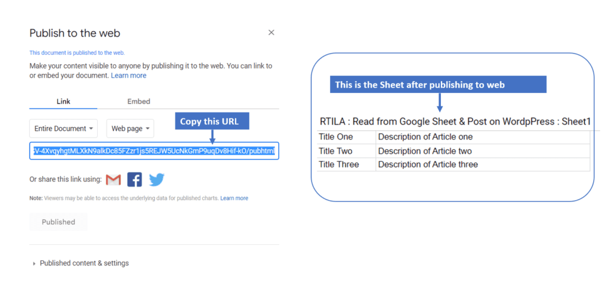
Task: Select the Link tab
Action: point(63,101)
